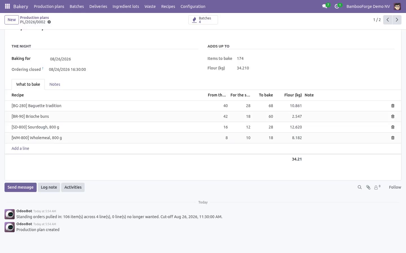Delete the Wholemeal, 800 g line
Viewport: 406px width, 253px height.
pyautogui.click(x=393, y=138)
